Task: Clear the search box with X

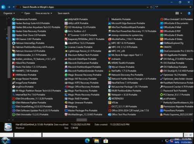Action: pyautogui.click(x=191, y=7)
